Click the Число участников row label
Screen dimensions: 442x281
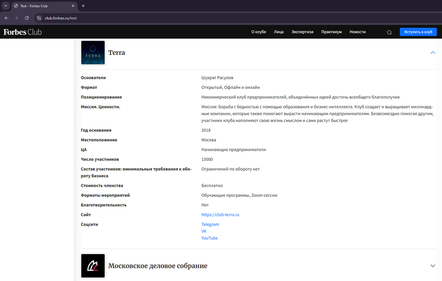100,159
